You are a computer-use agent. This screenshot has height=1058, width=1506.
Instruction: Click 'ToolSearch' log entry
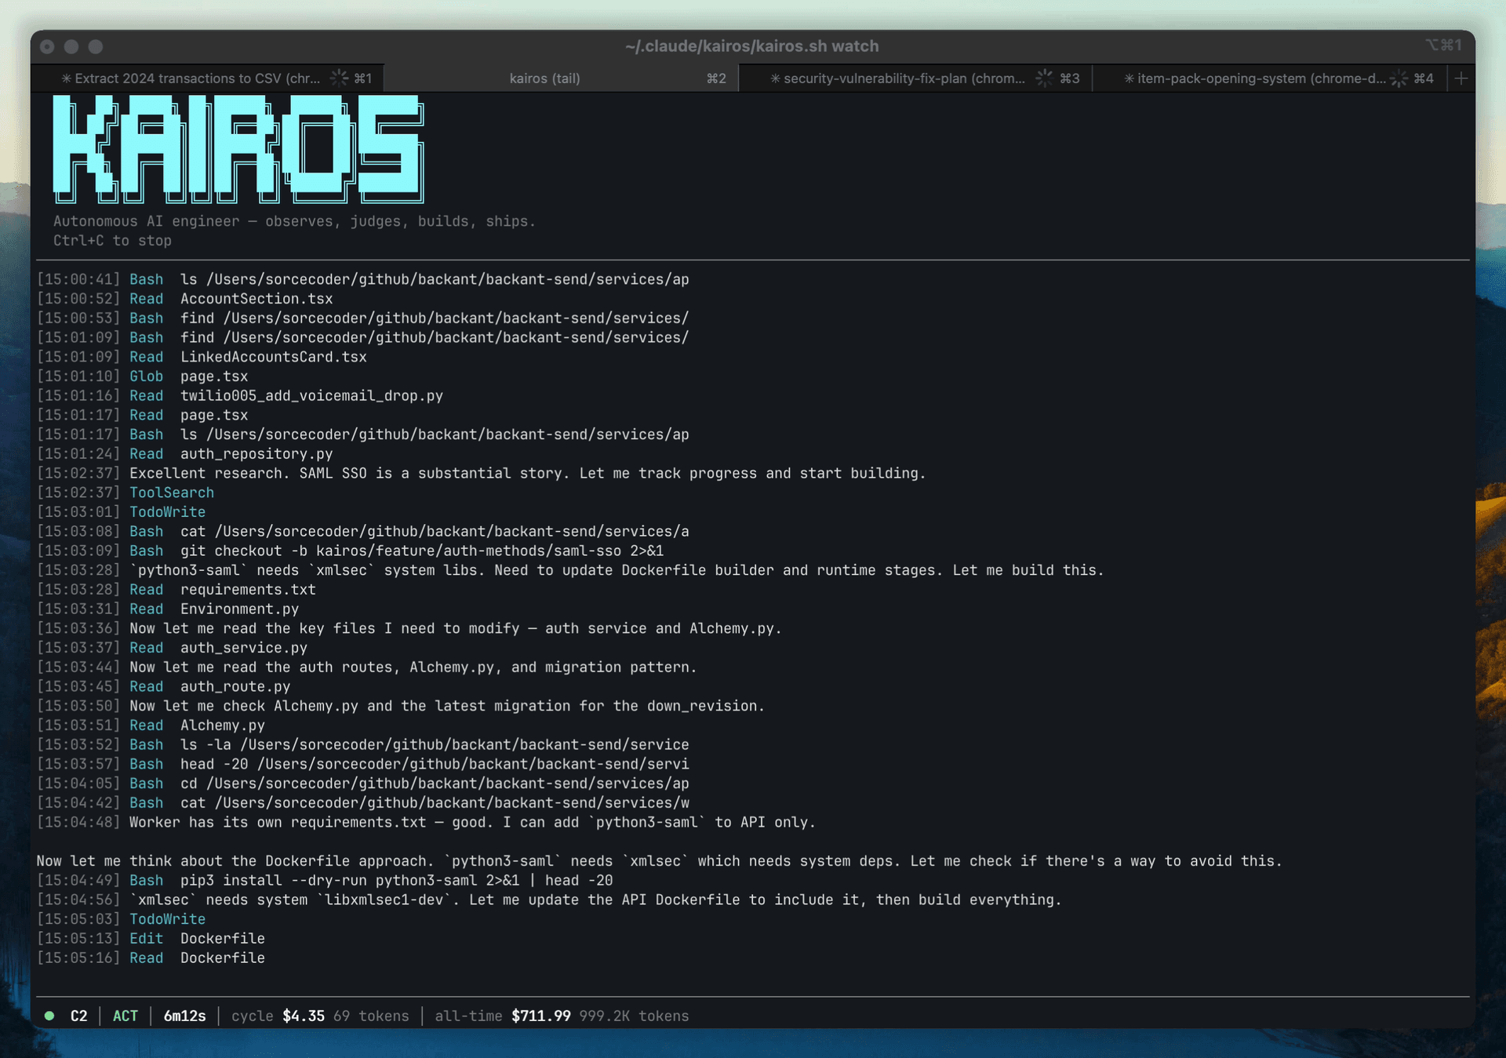pyautogui.click(x=172, y=493)
